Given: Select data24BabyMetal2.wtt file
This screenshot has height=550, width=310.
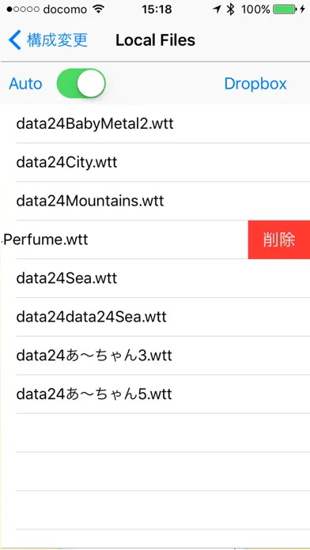Looking at the screenshot, I should pyautogui.click(x=155, y=124).
